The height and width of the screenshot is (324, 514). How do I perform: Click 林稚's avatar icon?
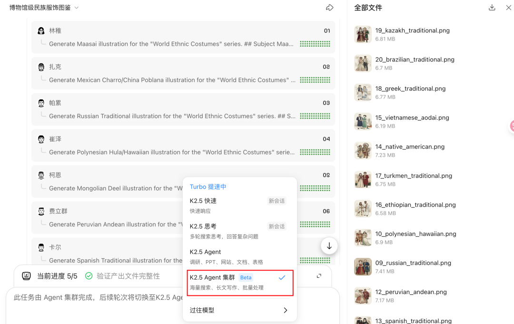[x=41, y=31]
